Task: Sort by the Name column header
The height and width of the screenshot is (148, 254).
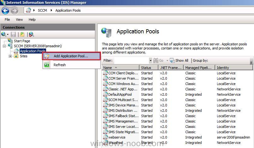Action: 120,68
